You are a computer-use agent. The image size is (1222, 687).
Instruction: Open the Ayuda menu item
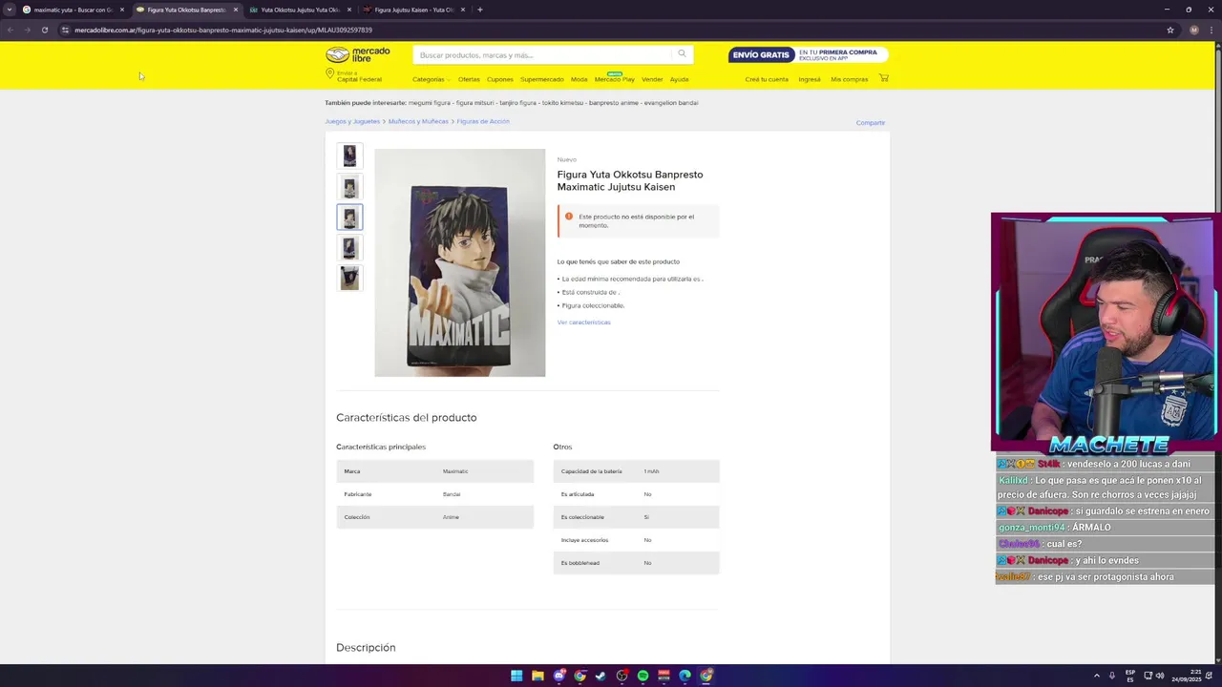coord(679,79)
